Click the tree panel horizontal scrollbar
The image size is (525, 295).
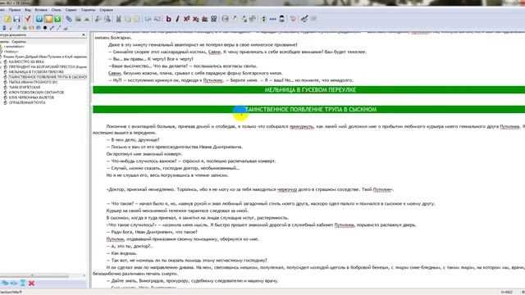click(x=34, y=275)
